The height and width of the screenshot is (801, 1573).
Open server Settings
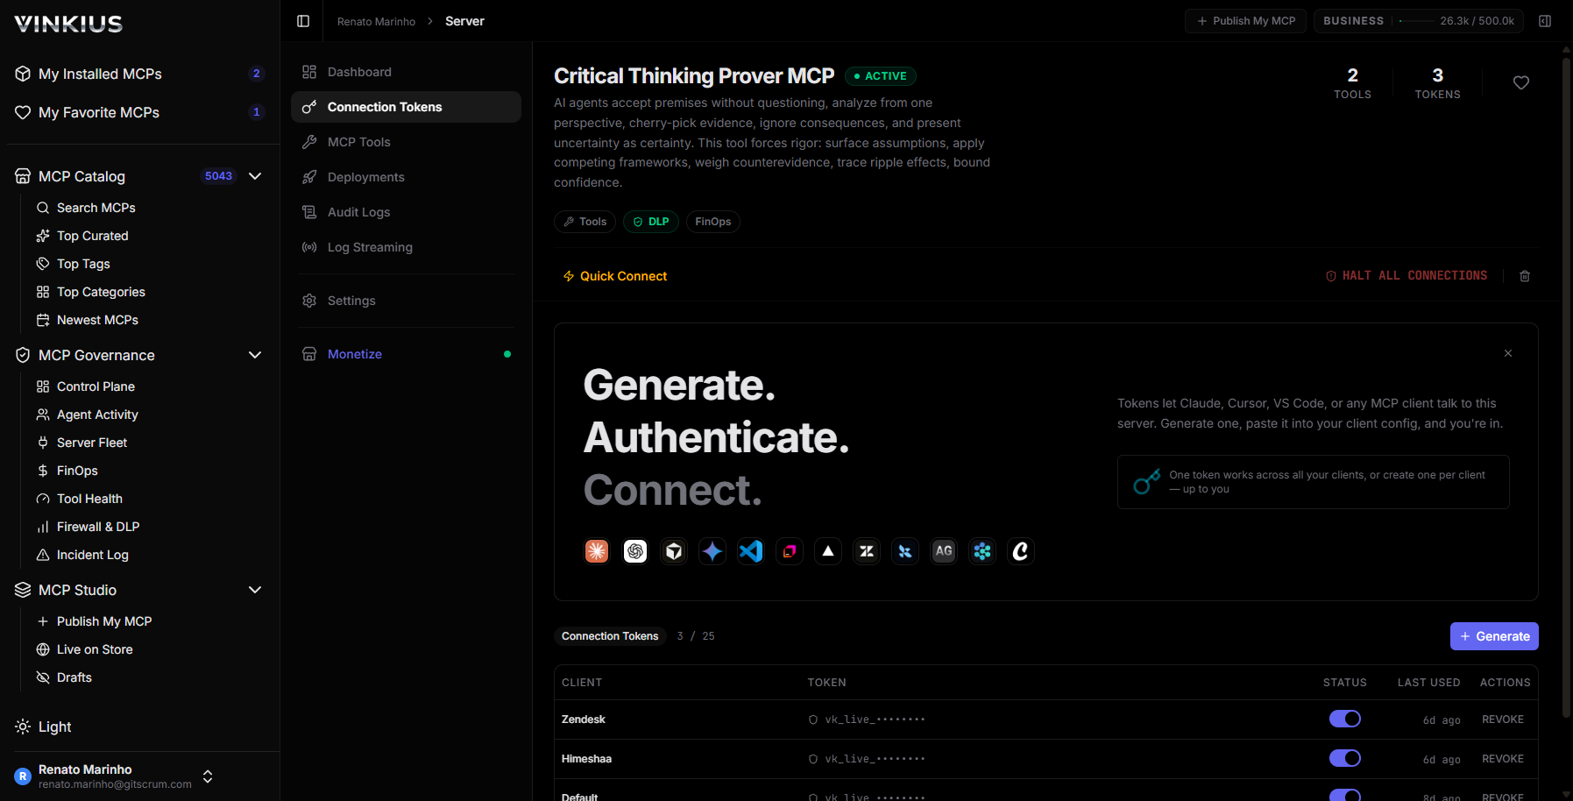pos(406,301)
